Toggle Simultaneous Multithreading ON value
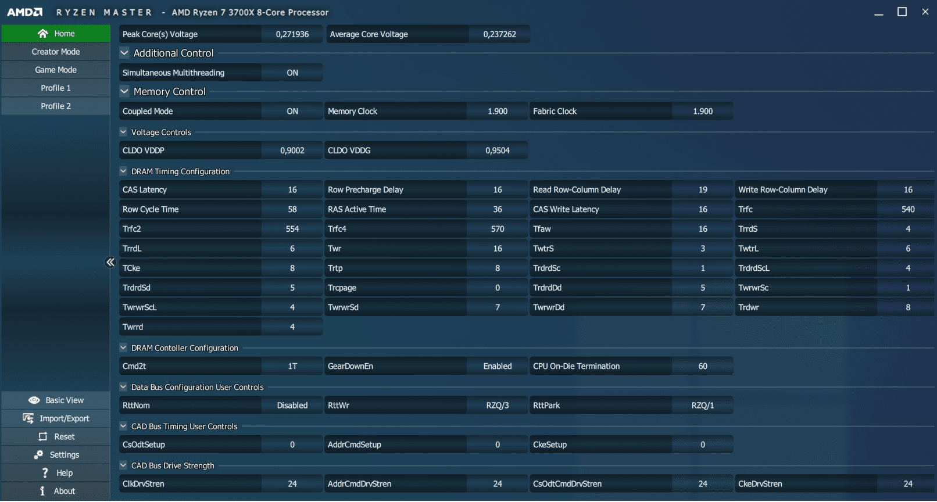The height and width of the screenshot is (502, 937). click(x=292, y=73)
